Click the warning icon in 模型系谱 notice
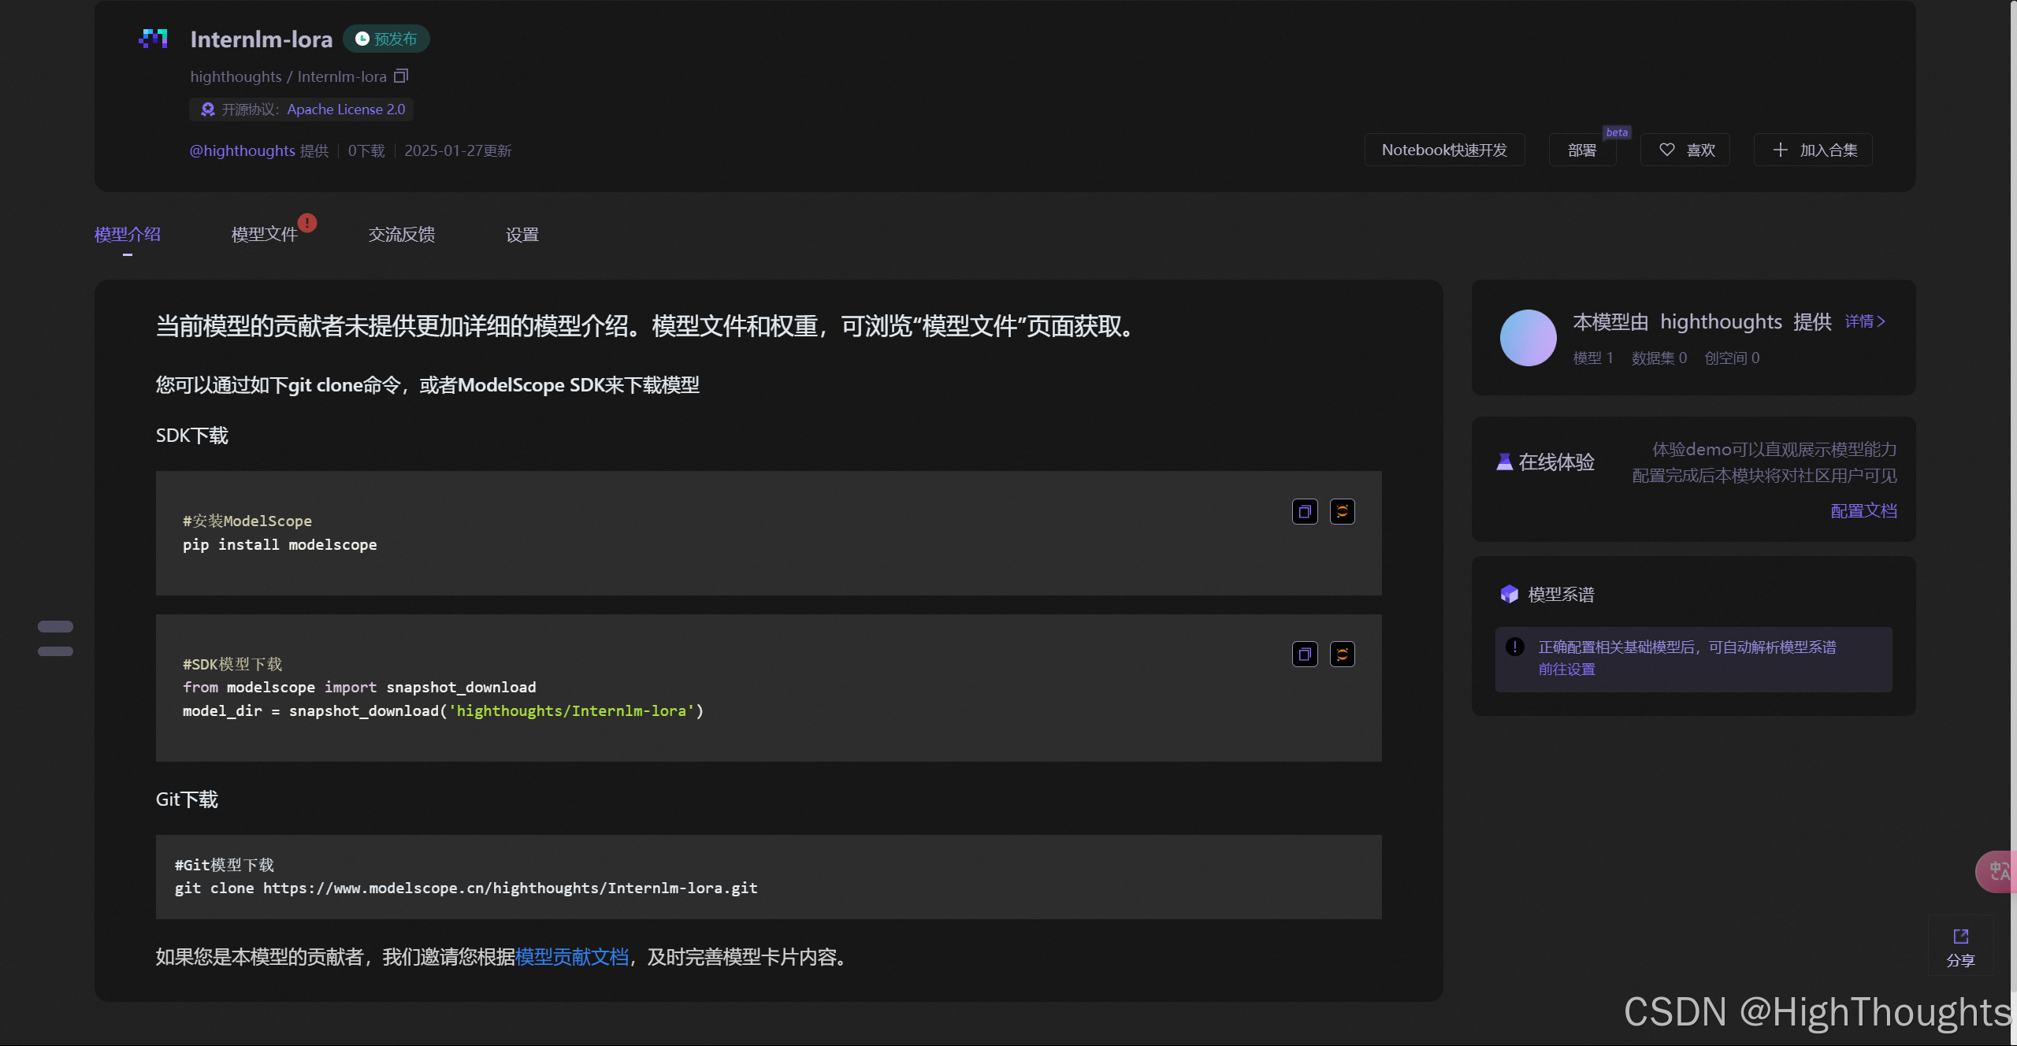This screenshot has height=1046, width=2017. 1514,647
